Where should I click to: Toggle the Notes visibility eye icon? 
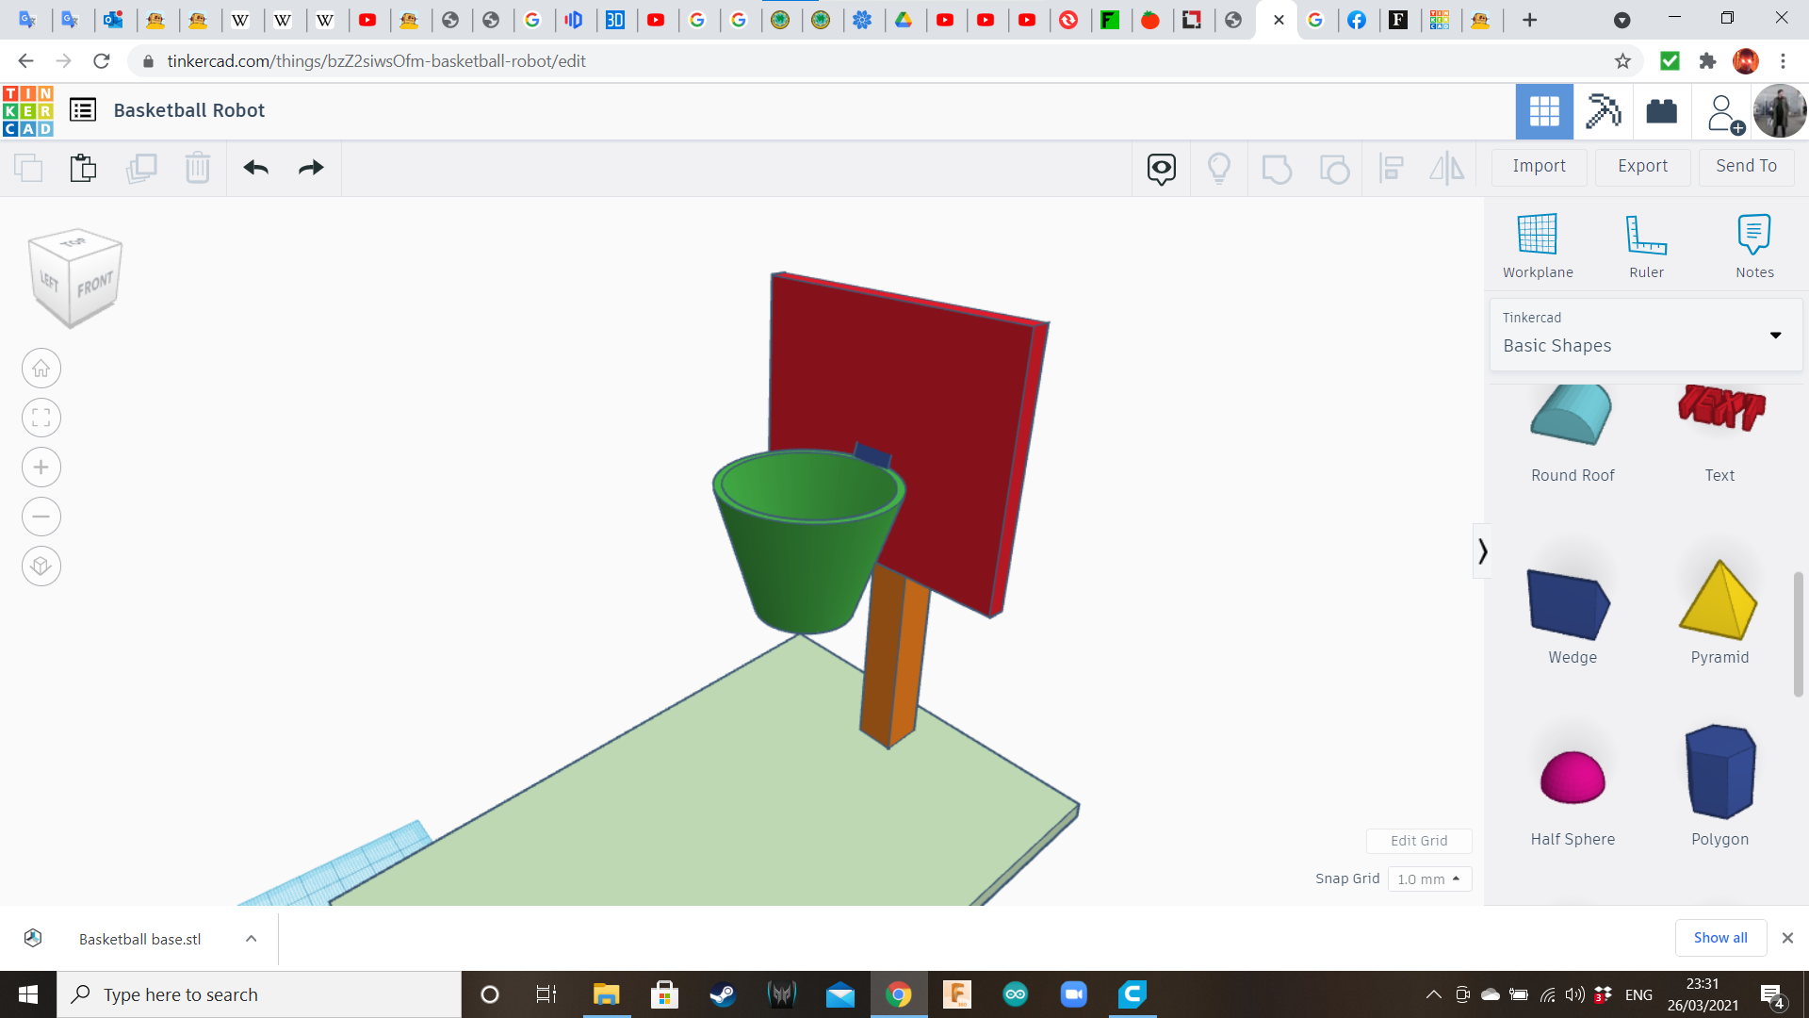click(1161, 168)
